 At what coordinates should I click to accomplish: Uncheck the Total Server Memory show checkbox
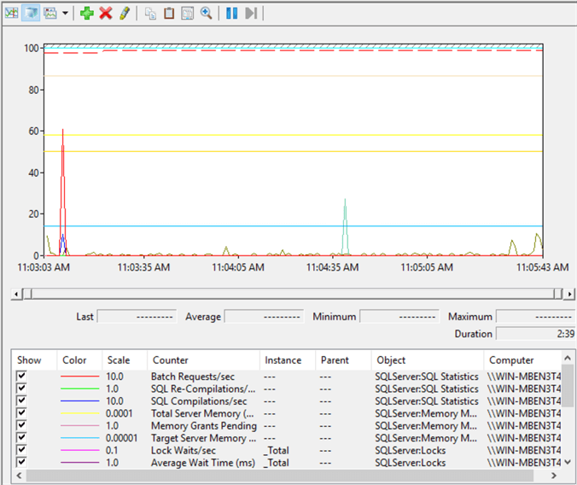coord(21,412)
